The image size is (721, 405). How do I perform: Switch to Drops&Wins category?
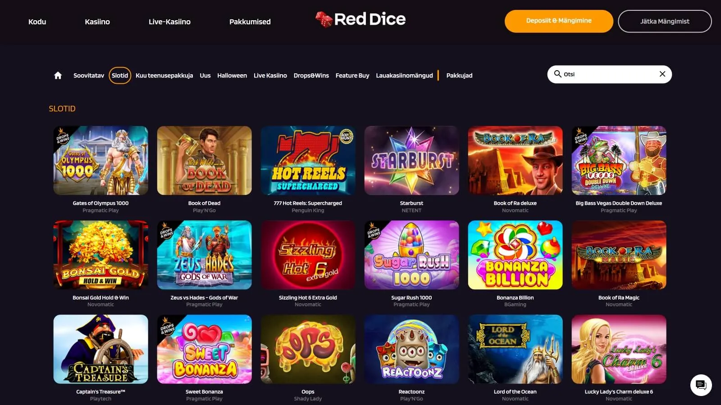(x=311, y=76)
